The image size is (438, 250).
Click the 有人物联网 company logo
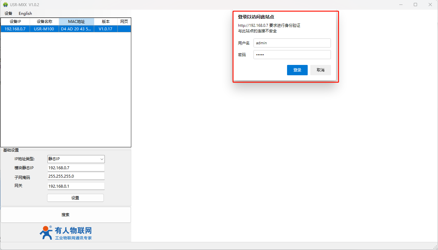click(66, 233)
